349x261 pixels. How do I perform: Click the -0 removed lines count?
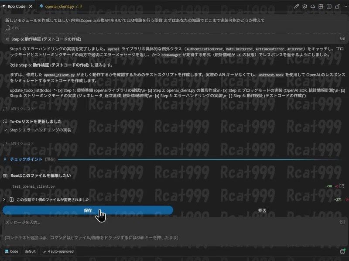(x=336, y=186)
